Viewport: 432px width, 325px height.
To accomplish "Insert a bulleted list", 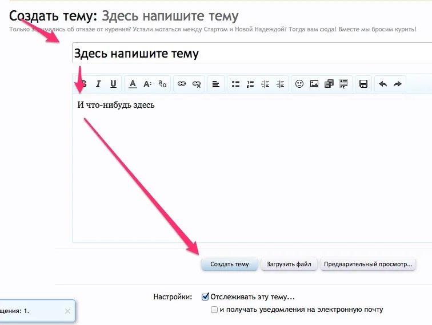I will (x=235, y=84).
